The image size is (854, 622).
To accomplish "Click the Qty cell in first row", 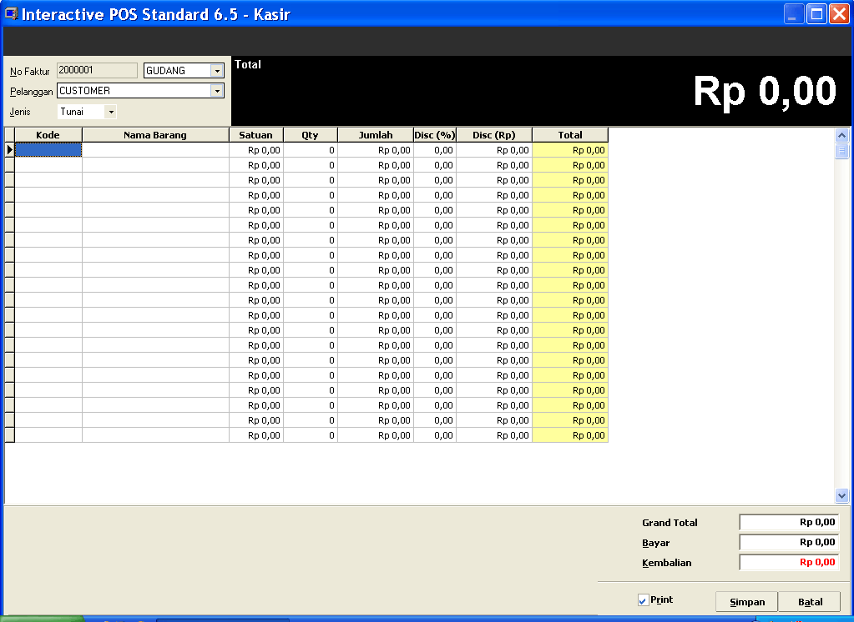I will (x=310, y=149).
